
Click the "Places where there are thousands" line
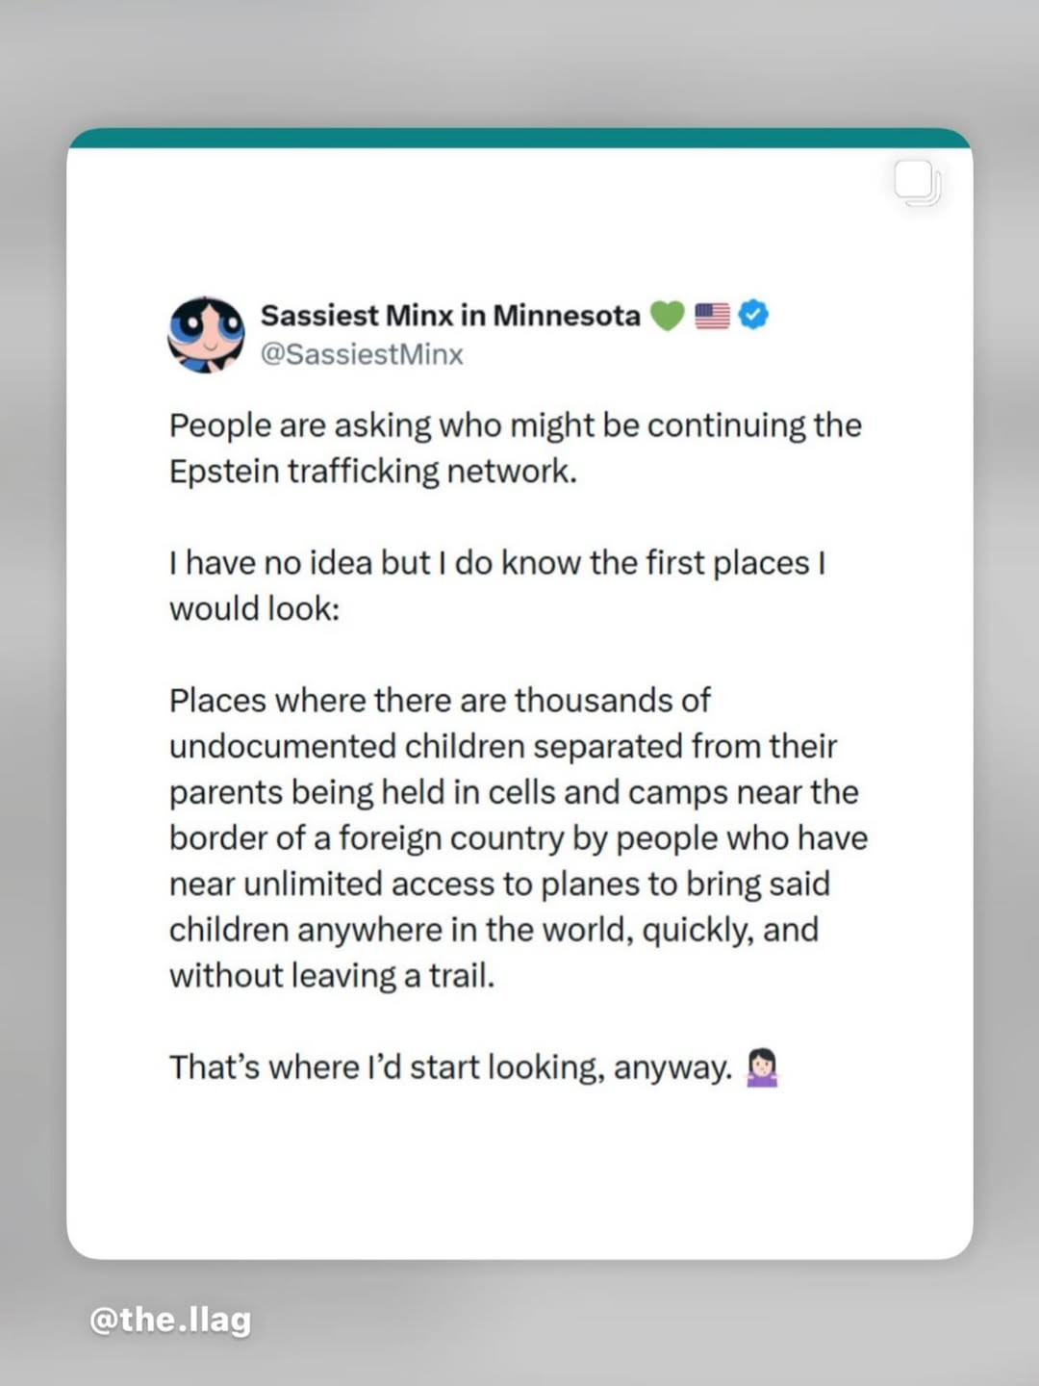[x=440, y=701]
